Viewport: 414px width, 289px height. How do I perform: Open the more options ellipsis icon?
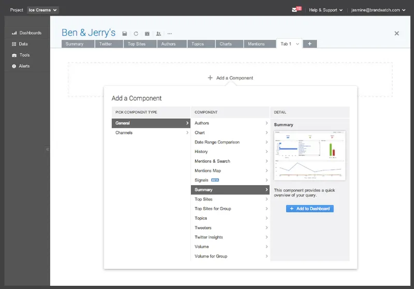click(x=170, y=34)
